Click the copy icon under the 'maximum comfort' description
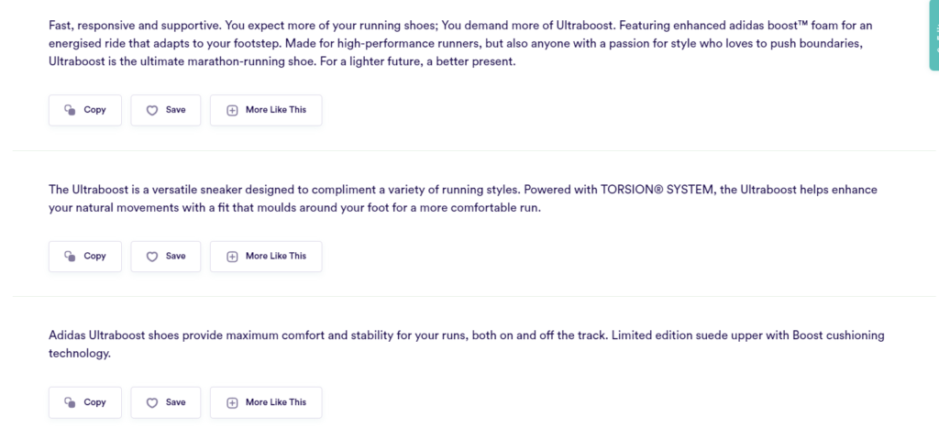The height and width of the screenshot is (428, 939). [x=70, y=402]
